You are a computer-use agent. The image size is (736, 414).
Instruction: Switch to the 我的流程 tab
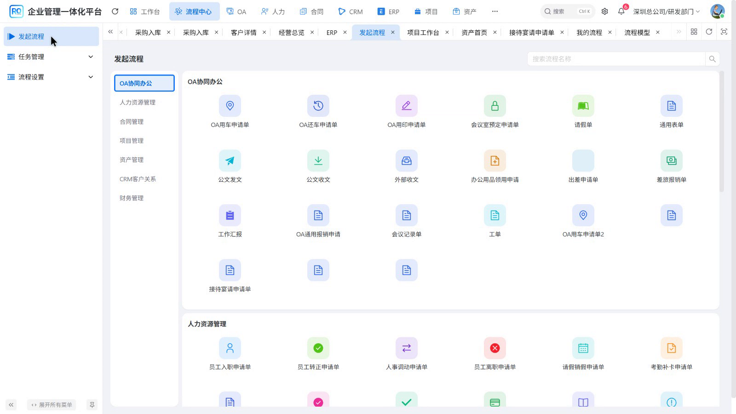pos(589,33)
